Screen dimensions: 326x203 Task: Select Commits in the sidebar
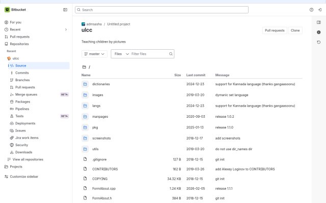point(22,73)
